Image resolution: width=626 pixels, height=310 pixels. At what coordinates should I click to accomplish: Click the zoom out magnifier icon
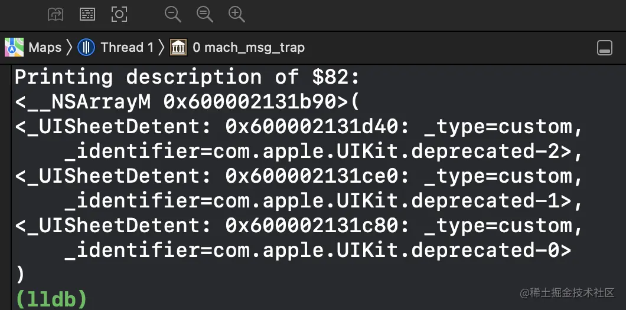coord(173,14)
